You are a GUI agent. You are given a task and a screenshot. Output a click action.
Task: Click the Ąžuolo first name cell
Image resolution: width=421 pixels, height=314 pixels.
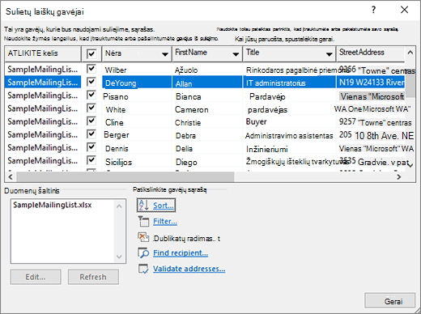coord(207,70)
